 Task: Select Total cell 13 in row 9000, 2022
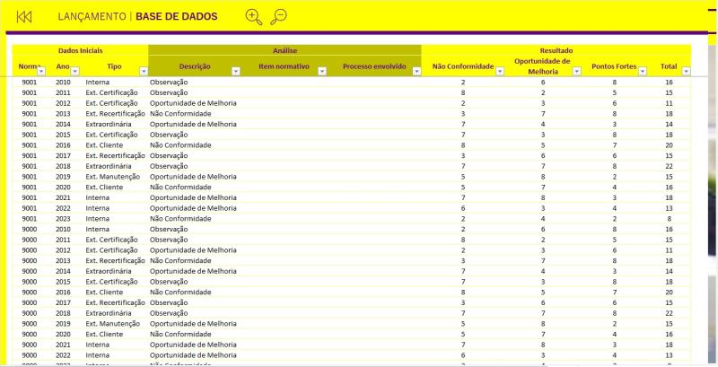click(669, 355)
